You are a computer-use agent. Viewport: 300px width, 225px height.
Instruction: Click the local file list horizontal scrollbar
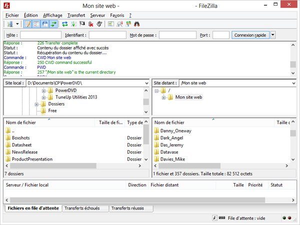53,165
